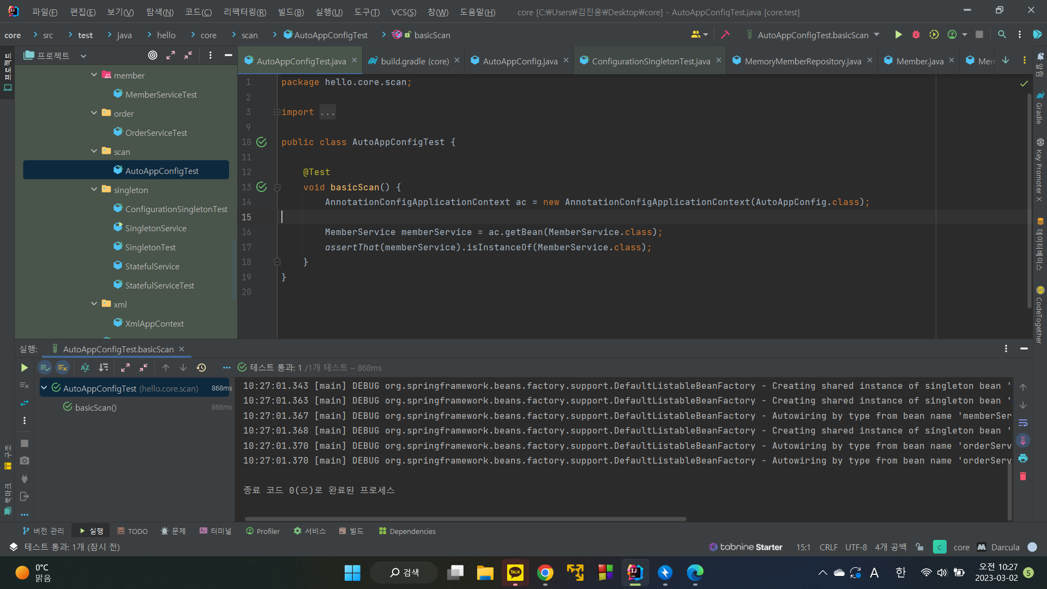Print console output icon
This screenshot has width=1047, height=589.
point(1023,458)
